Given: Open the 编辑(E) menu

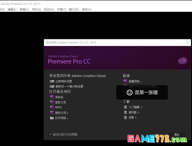Looking at the screenshot, I should (x=12, y=9).
